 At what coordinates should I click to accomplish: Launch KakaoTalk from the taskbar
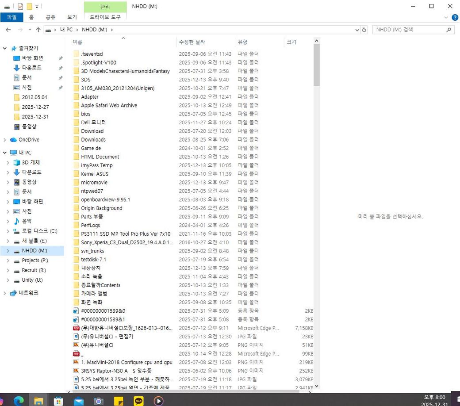tap(138, 401)
